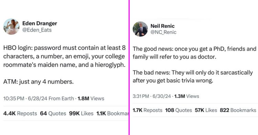Open the 822 Bookmarks count
Image resolution: width=258 pixels, height=135 pixels.
[x=238, y=110]
